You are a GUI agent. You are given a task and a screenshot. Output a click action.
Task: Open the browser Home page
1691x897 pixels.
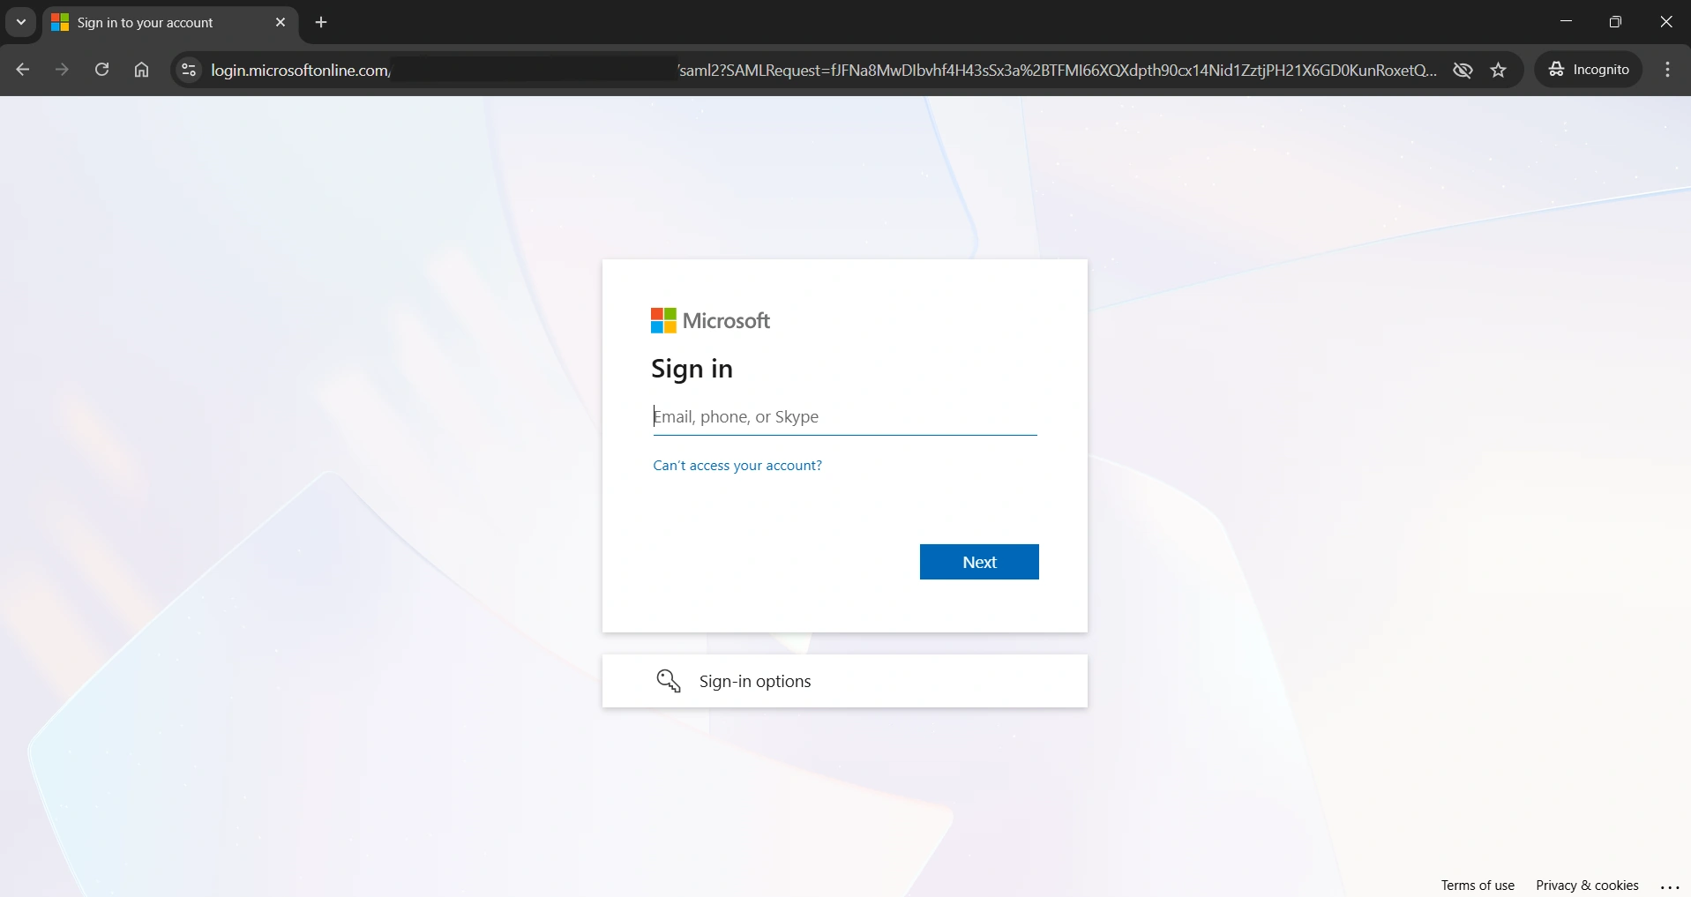pyautogui.click(x=141, y=70)
